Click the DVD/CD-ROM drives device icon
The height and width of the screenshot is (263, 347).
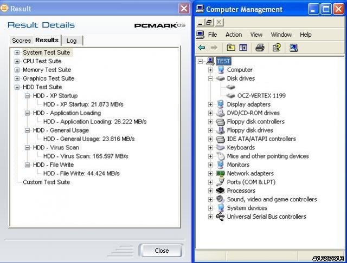[221, 113]
